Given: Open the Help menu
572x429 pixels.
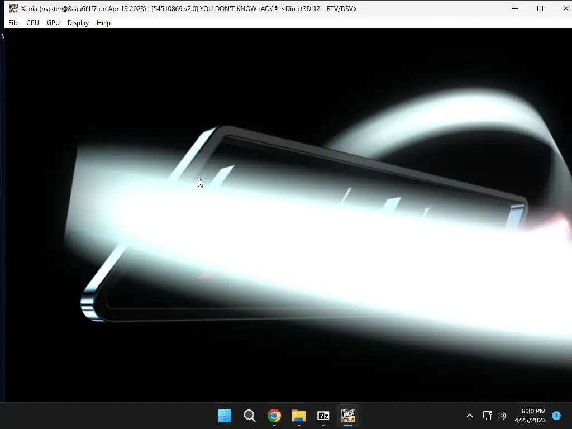Looking at the screenshot, I should click(x=103, y=22).
